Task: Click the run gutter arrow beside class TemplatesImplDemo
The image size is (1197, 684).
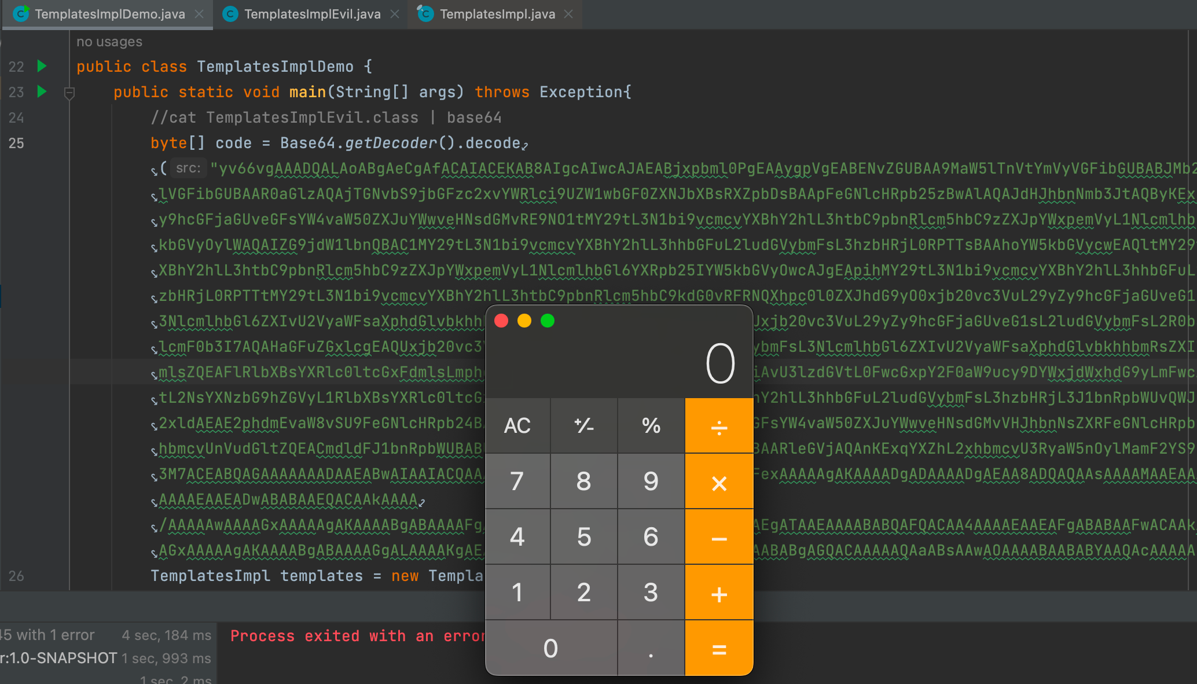Action: coord(42,66)
